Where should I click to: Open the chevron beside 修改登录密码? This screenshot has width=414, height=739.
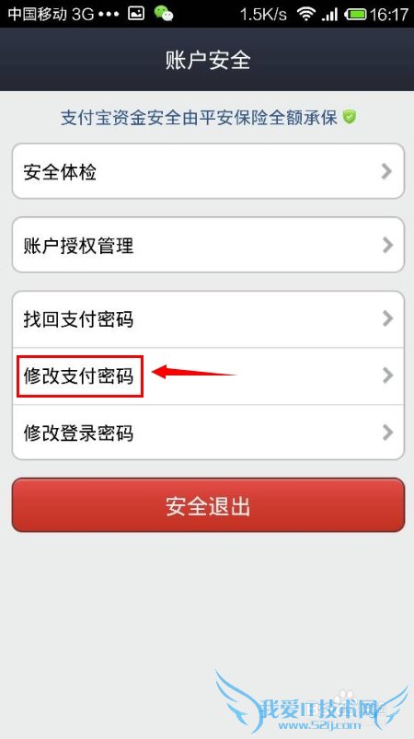click(x=387, y=433)
